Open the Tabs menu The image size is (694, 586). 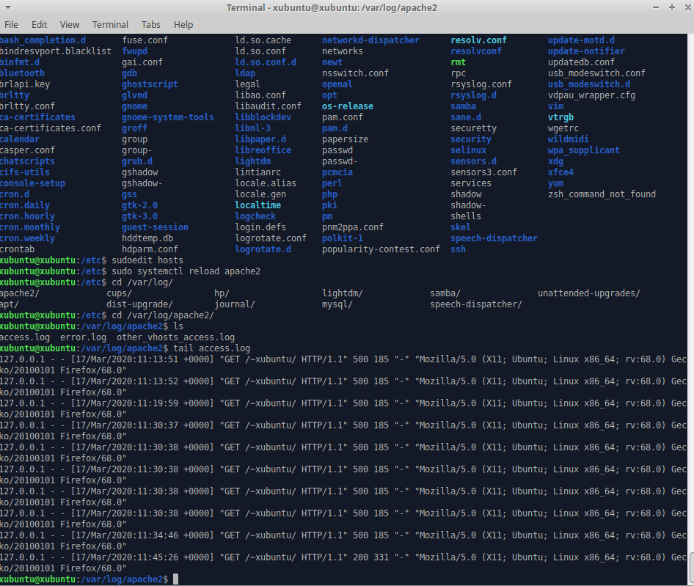coord(151,24)
